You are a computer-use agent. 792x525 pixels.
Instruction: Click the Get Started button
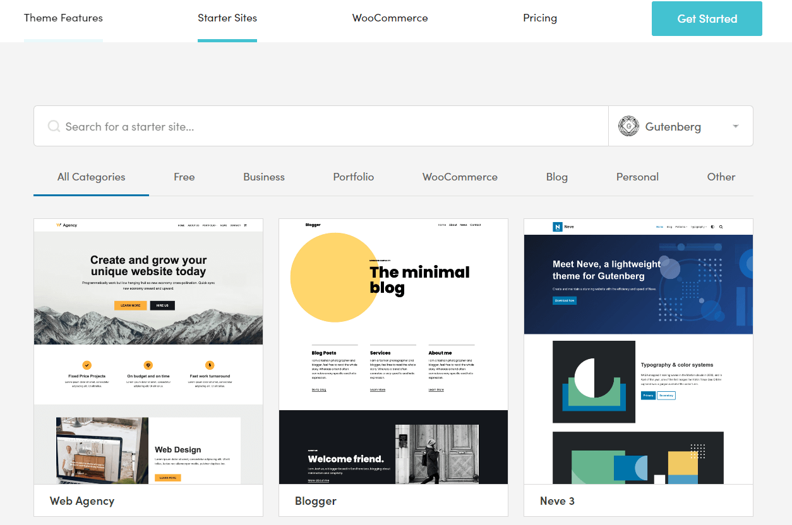[707, 19]
